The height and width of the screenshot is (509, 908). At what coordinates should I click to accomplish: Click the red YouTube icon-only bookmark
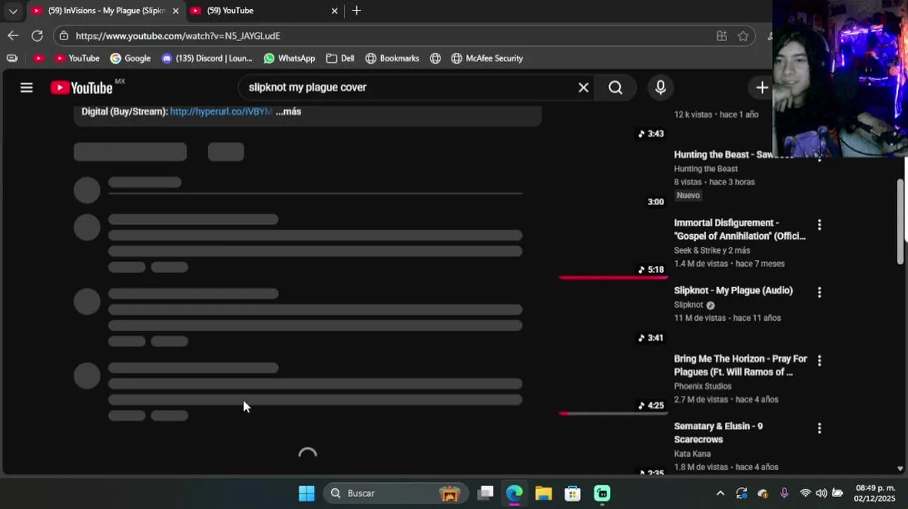click(x=39, y=58)
